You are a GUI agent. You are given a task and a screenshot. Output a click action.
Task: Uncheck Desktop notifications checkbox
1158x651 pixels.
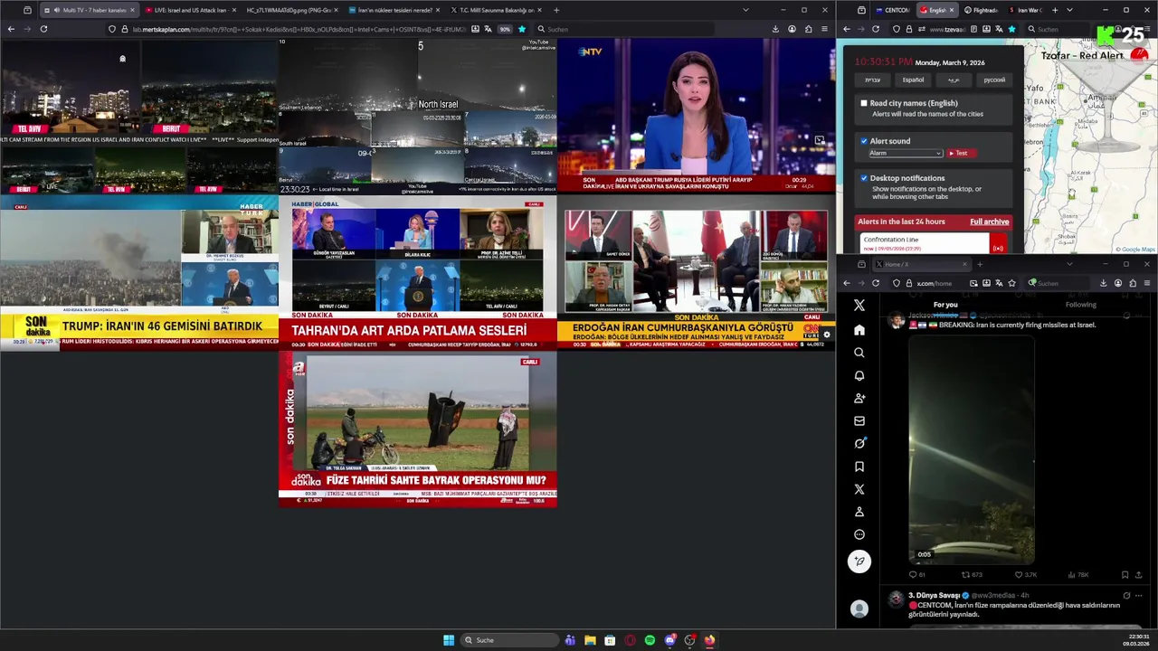[x=864, y=178]
